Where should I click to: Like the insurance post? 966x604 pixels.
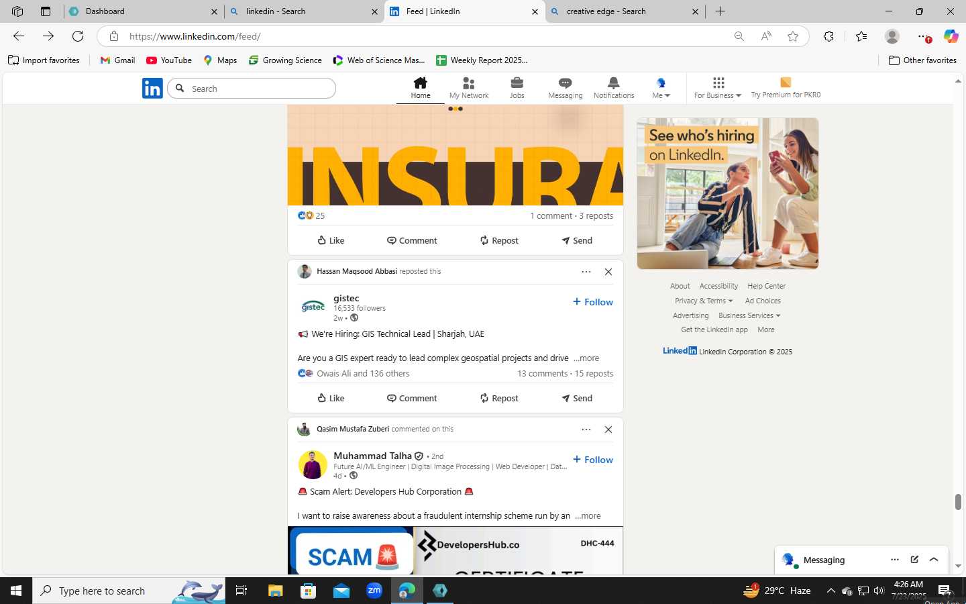click(x=331, y=240)
